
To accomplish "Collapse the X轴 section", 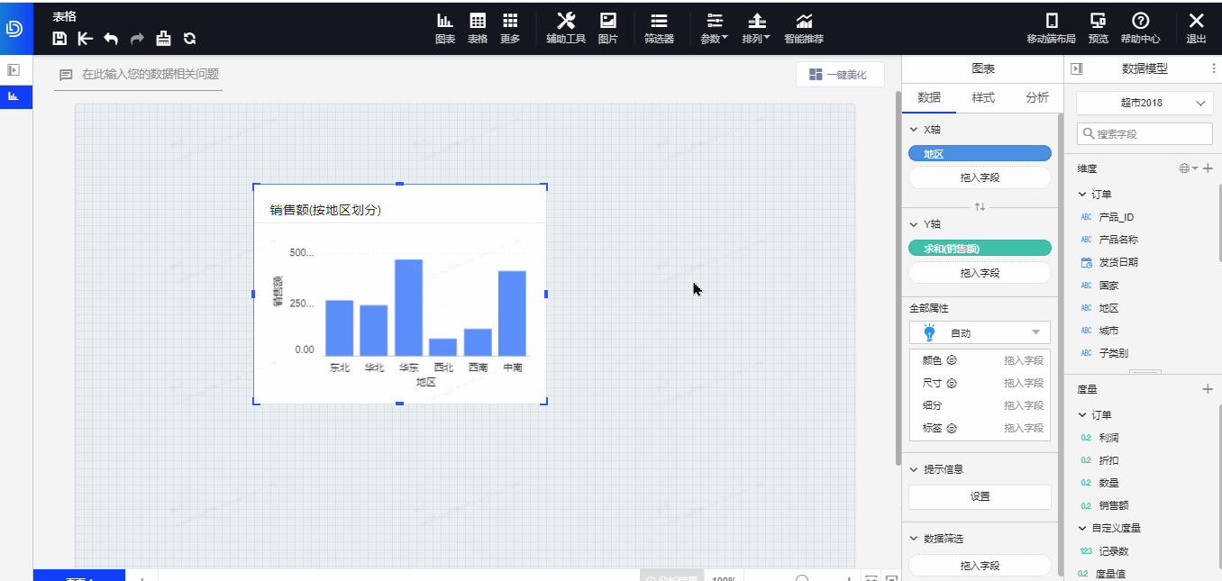I will click(914, 130).
